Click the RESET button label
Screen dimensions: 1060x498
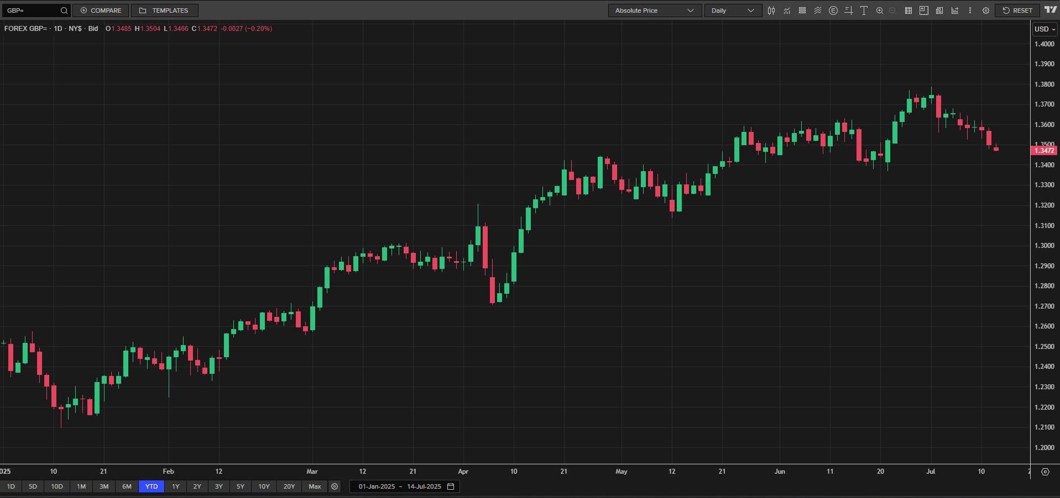pyautogui.click(x=1022, y=10)
